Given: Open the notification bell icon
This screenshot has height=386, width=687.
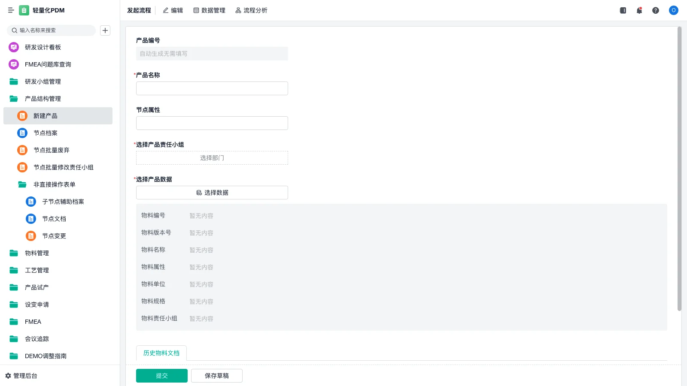Looking at the screenshot, I should 639,10.
